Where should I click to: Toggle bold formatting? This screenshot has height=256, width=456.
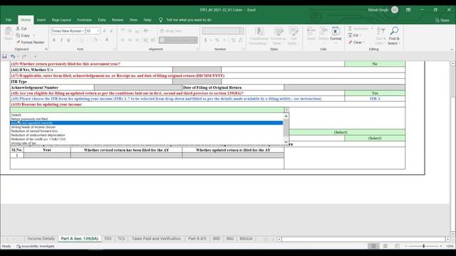point(54,40)
